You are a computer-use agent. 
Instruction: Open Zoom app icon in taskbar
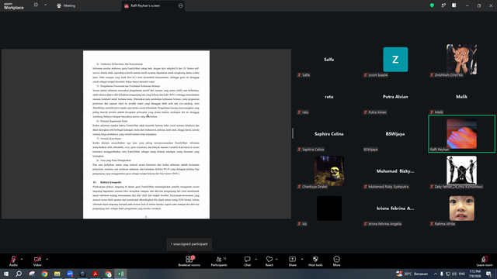click(70, 274)
